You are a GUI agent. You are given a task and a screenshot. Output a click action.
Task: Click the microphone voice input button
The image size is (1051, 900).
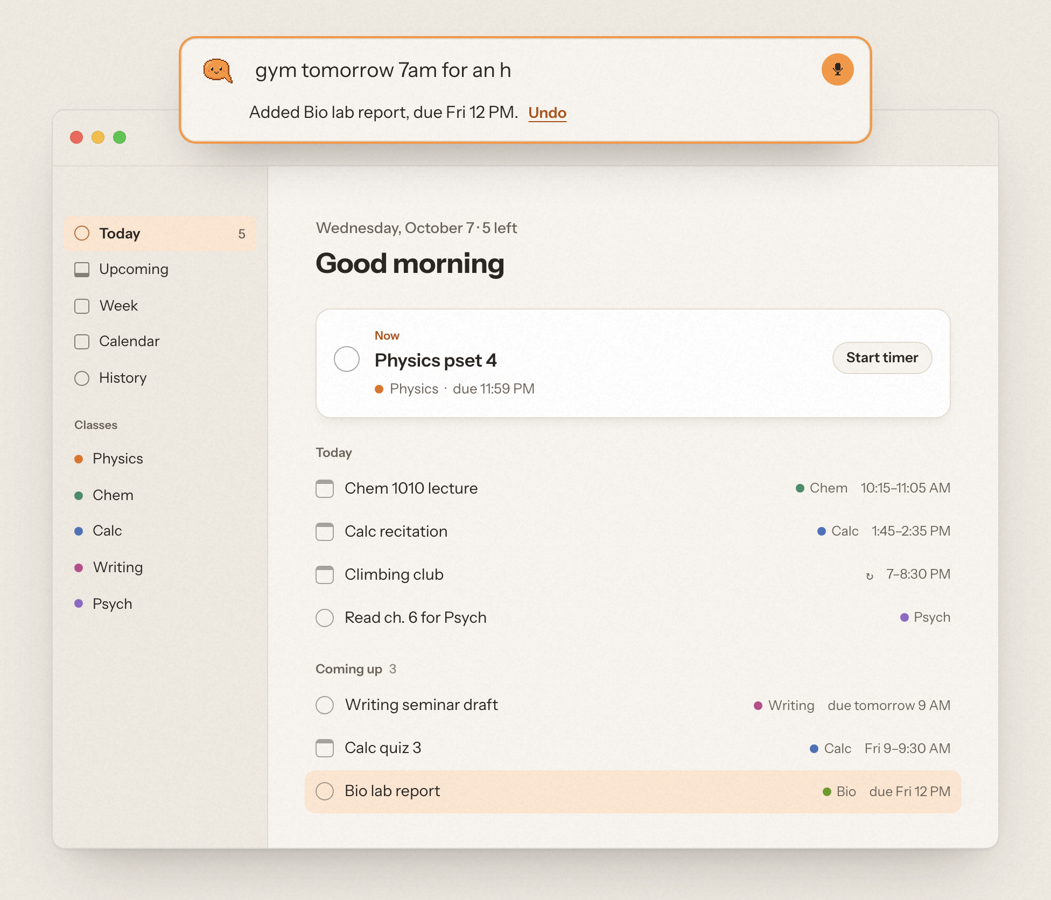(837, 69)
